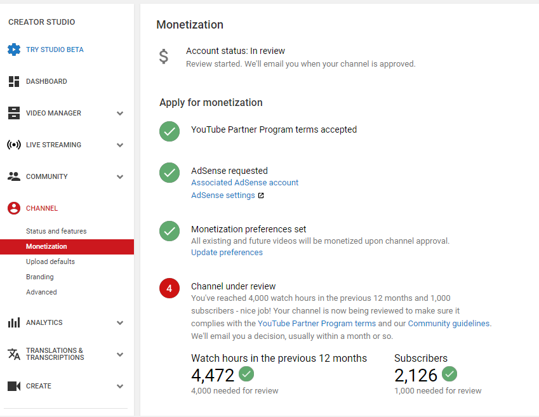Screen dimensions: 539x417
Task: Click the '4,000 needed for review' note
Action: [x=235, y=391]
